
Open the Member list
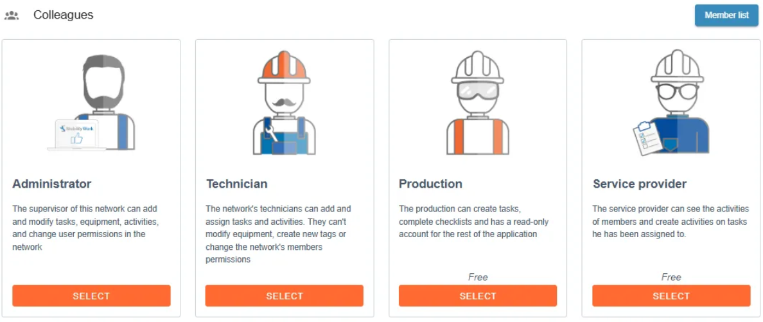[x=726, y=15]
